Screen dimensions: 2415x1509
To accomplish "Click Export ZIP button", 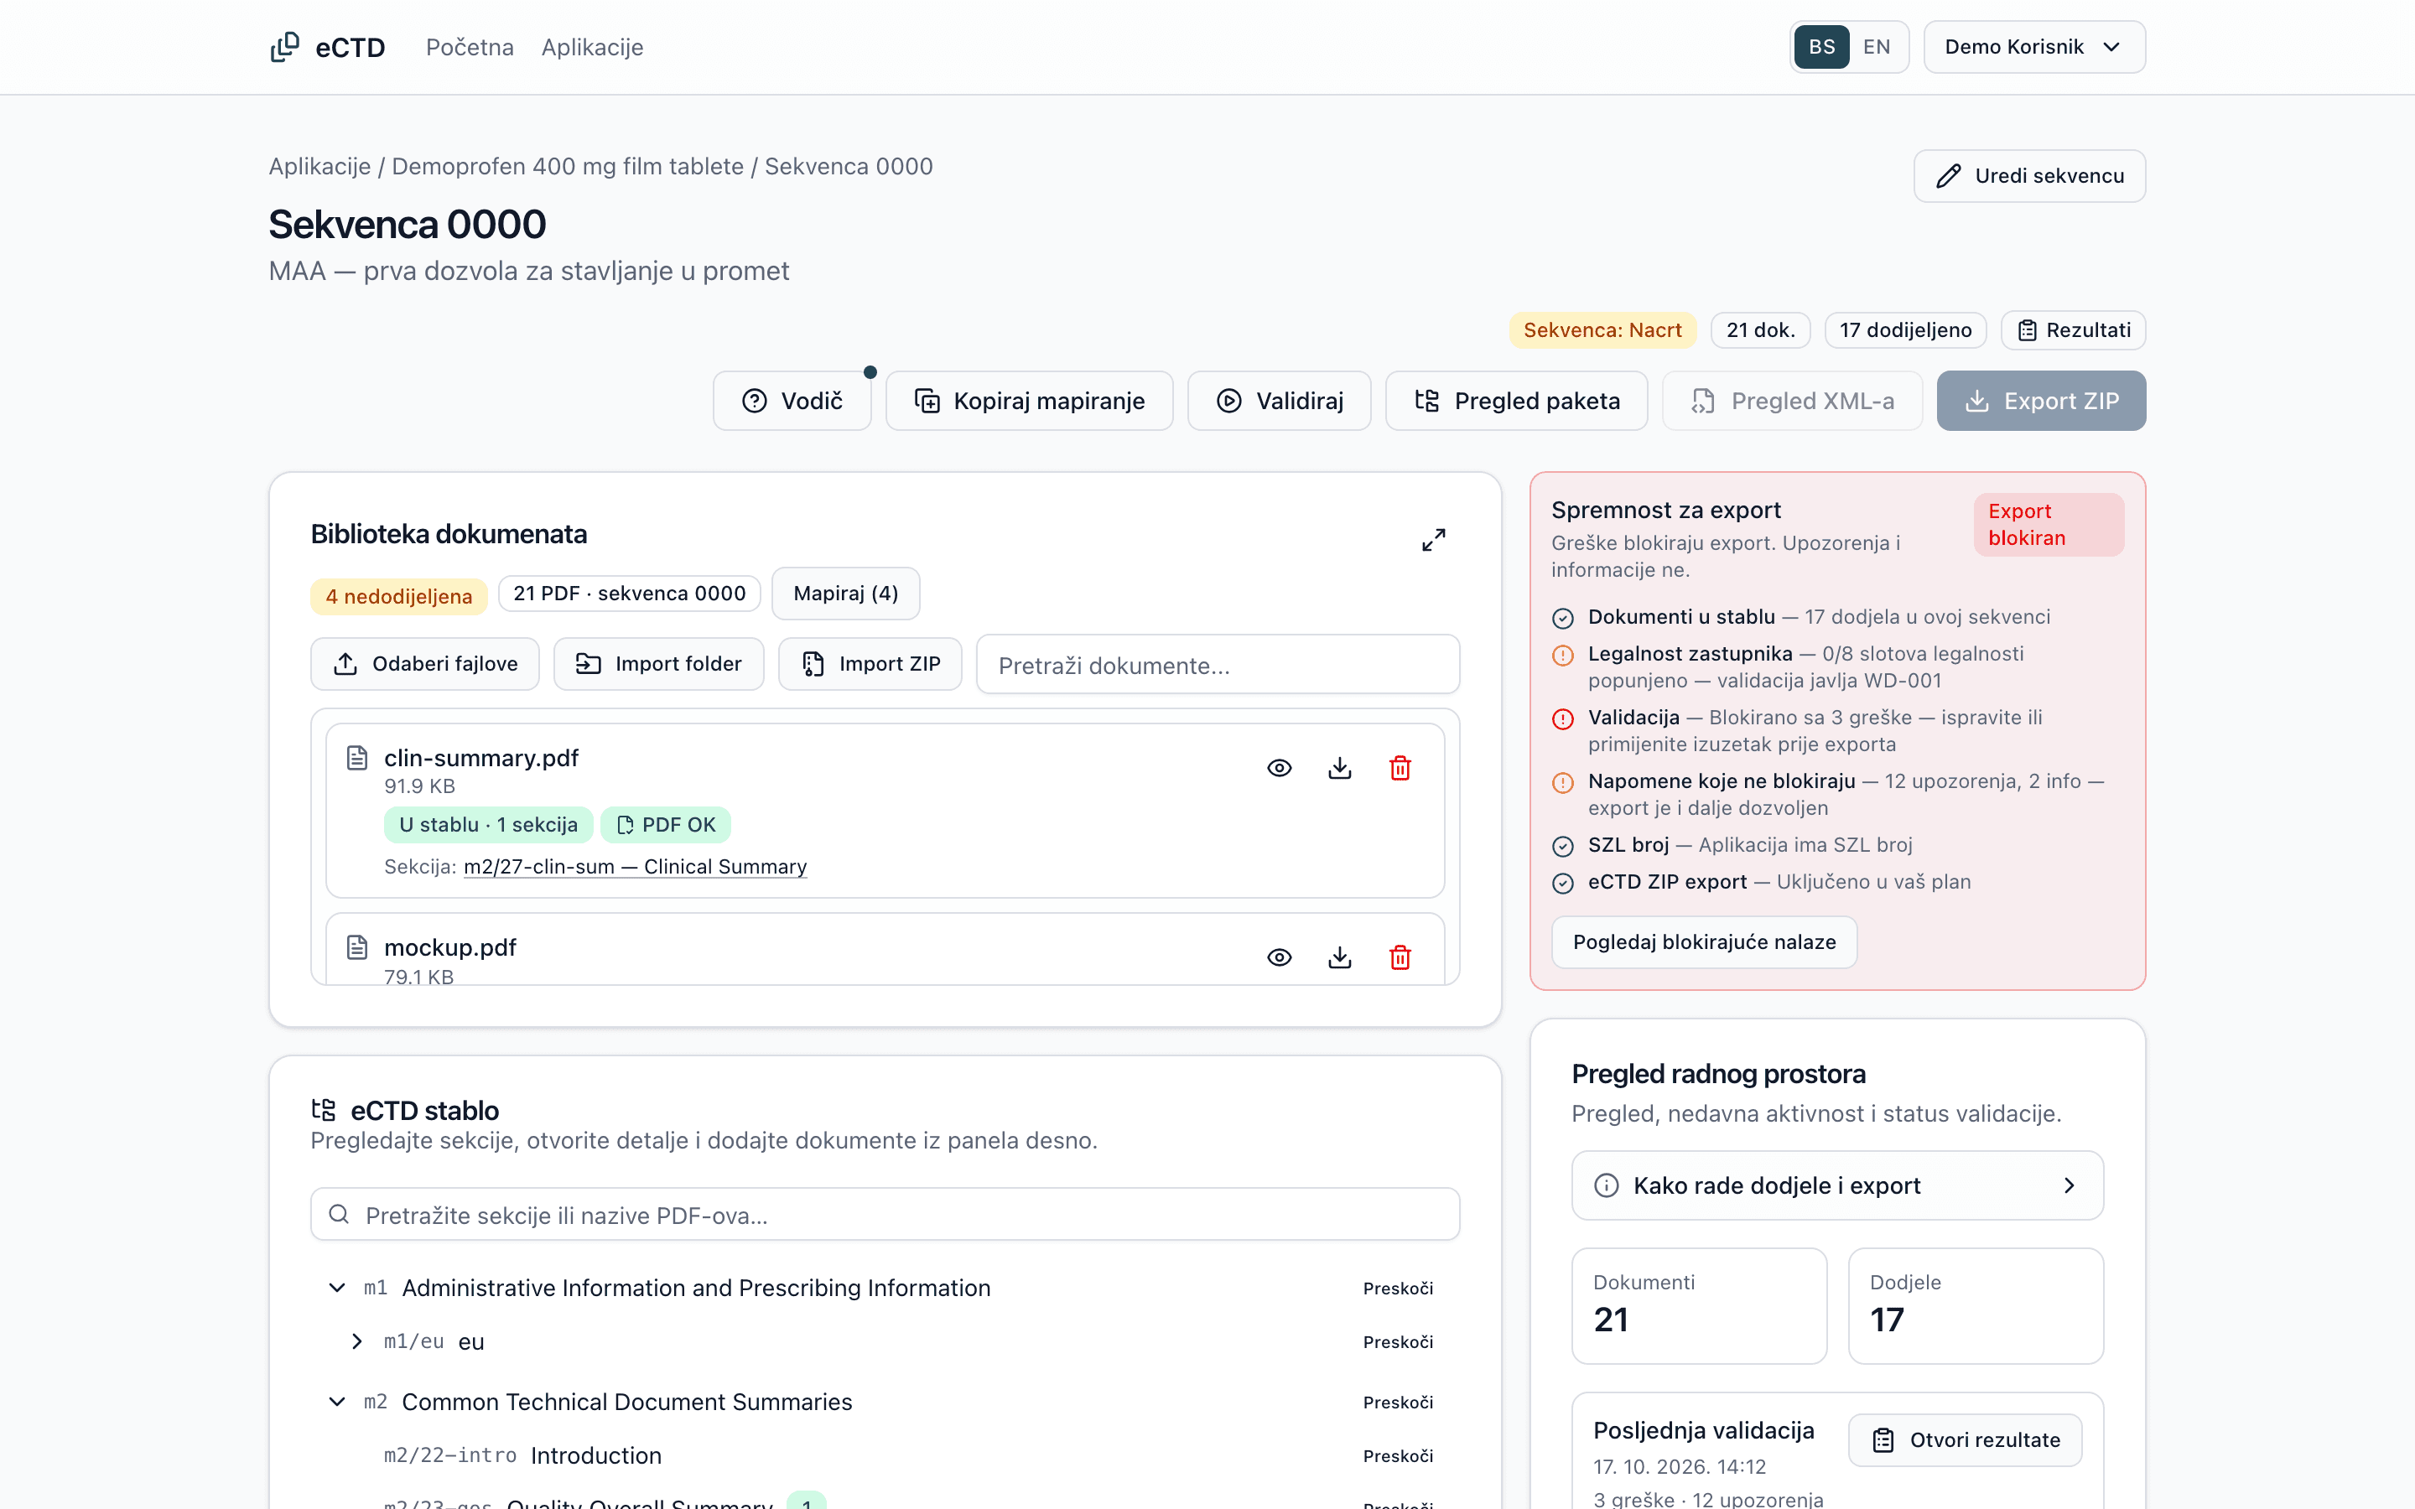I will coord(2041,402).
